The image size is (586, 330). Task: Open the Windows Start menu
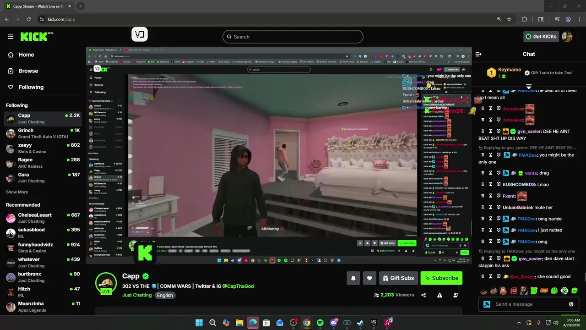tap(199, 323)
